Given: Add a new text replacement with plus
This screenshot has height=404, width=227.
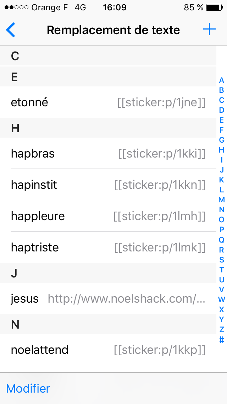Looking at the screenshot, I should pyautogui.click(x=209, y=30).
